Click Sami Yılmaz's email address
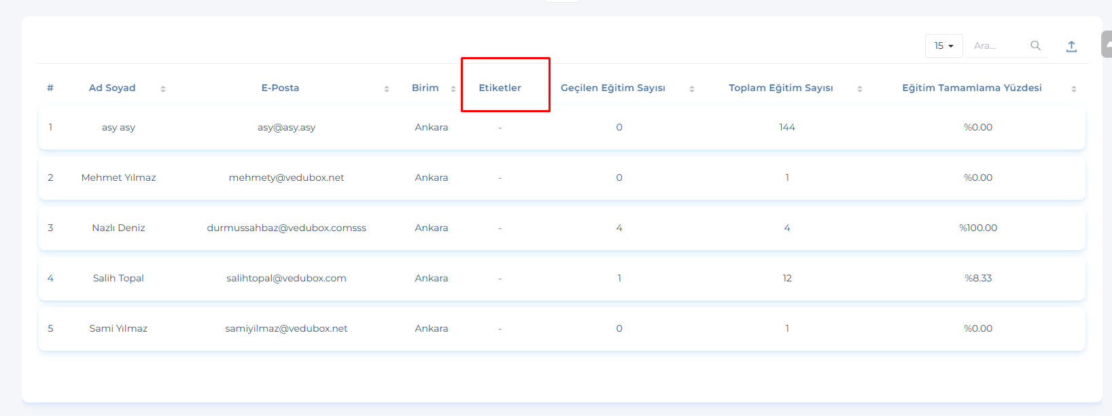This screenshot has height=416, width=1112. 286,328
